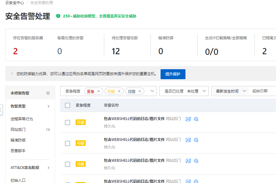276x183 pixels.
Task: Toggle the select-all checkbox in table header
Action: [x=68, y=105]
